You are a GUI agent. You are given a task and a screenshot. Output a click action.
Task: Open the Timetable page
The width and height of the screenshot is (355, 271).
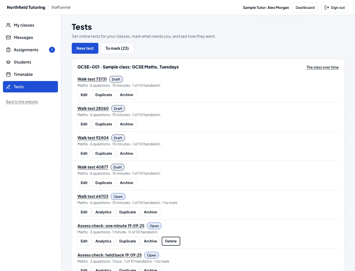[30, 74]
